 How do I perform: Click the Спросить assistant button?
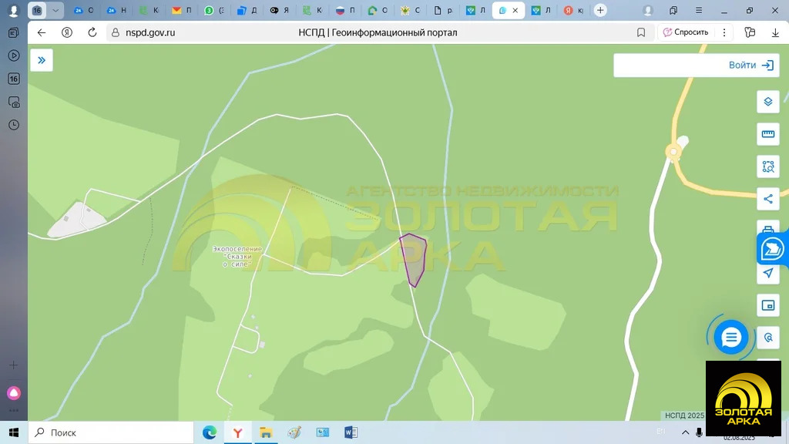point(685,32)
